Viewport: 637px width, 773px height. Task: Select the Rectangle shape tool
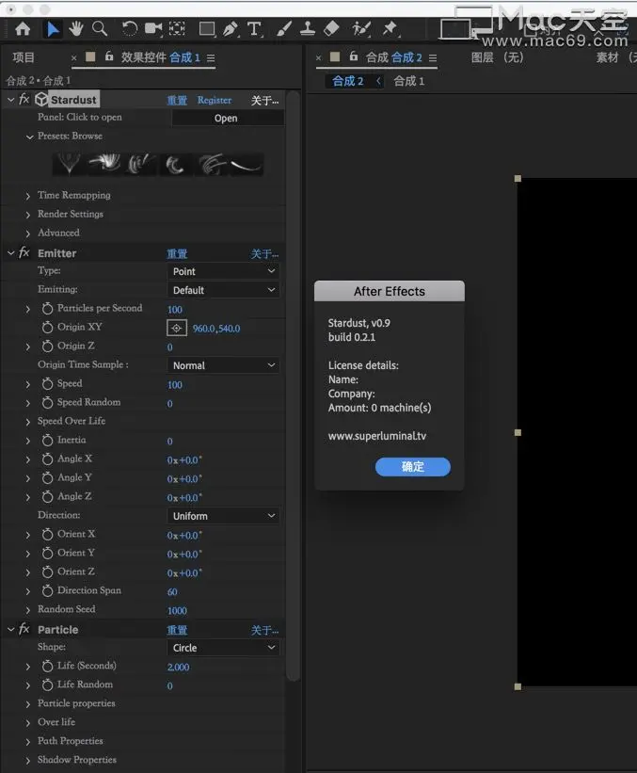(x=207, y=29)
